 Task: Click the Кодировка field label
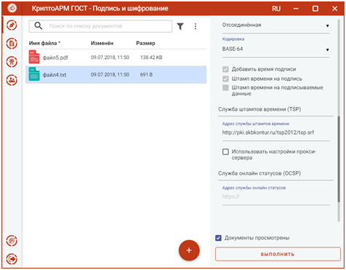click(x=233, y=39)
